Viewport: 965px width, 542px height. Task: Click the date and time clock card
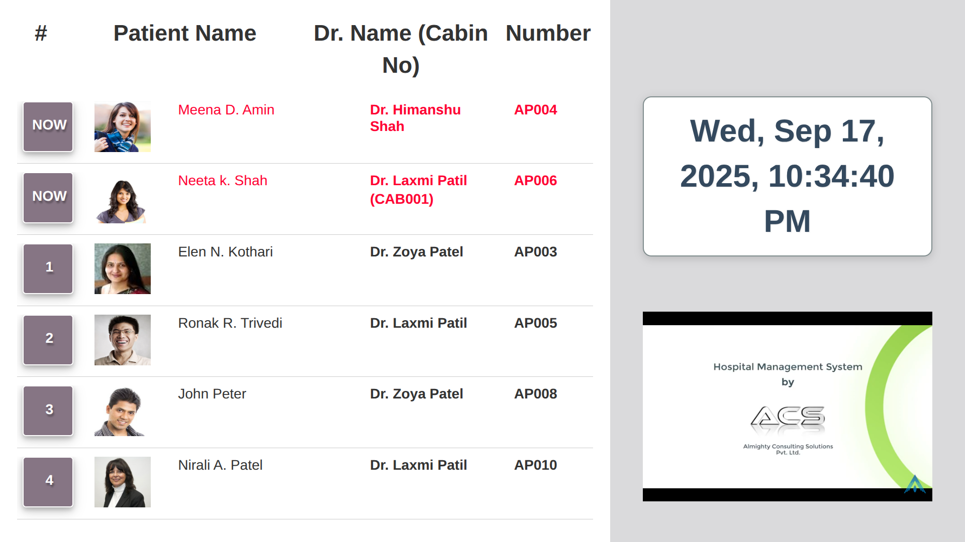(x=787, y=176)
